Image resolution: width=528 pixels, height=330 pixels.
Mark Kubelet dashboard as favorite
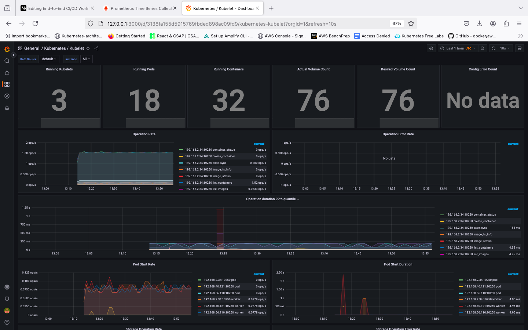coord(88,48)
